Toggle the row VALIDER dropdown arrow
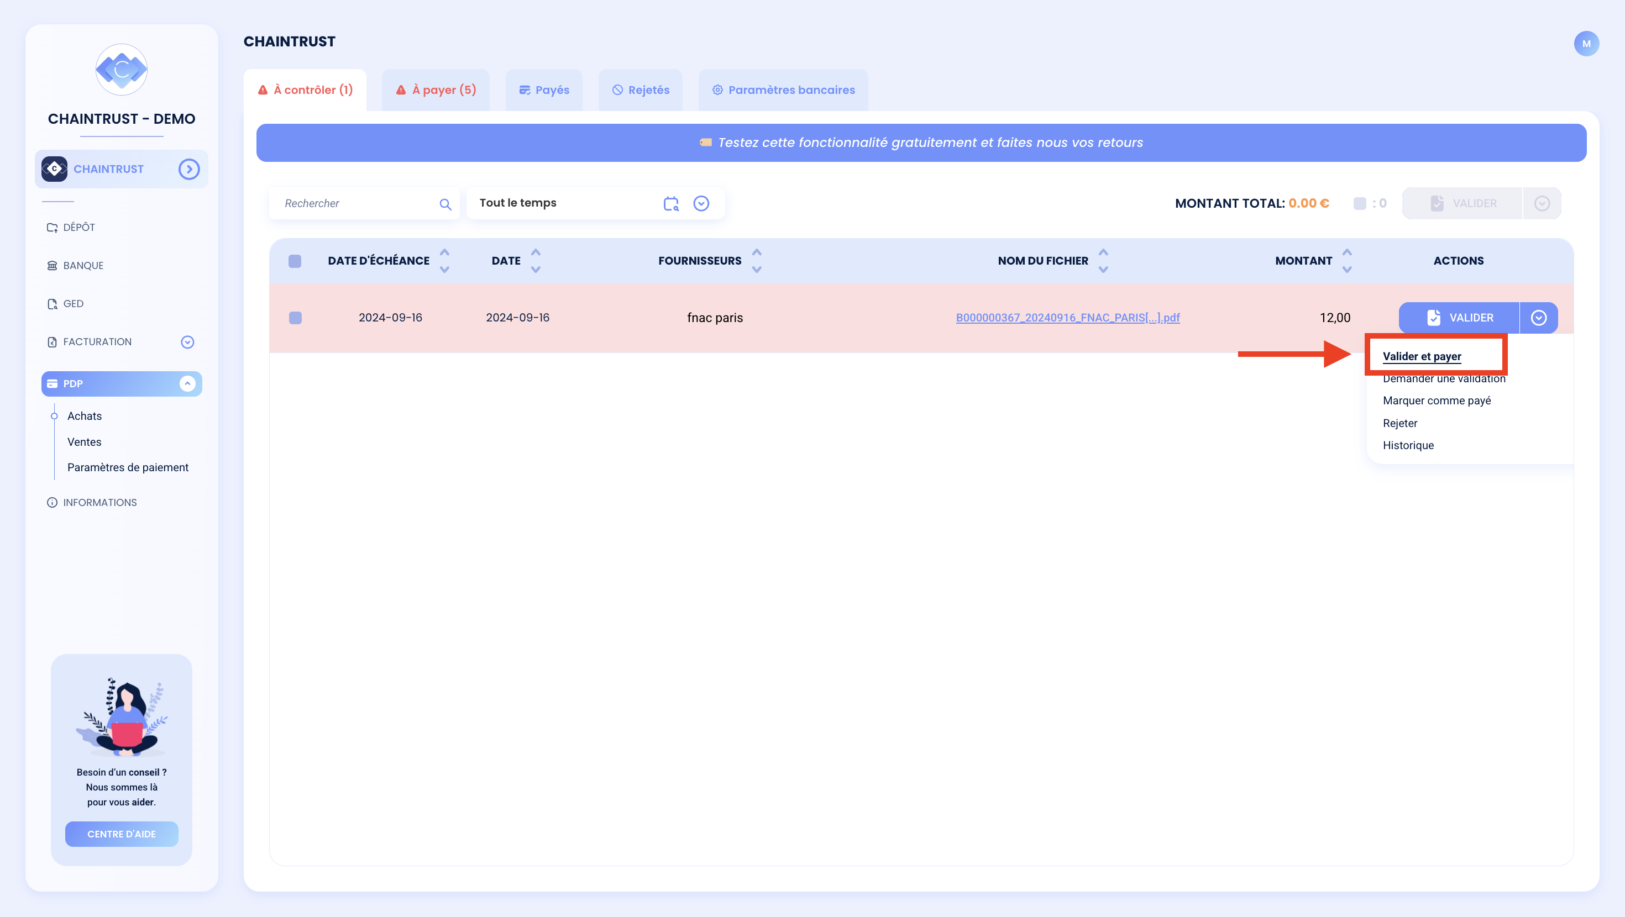Image resolution: width=1625 pixels, height=917 pixels. pyautogui.click(x=1539, y=318)
